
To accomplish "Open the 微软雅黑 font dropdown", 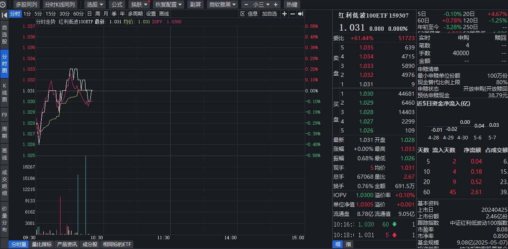I will click(223, 4).
